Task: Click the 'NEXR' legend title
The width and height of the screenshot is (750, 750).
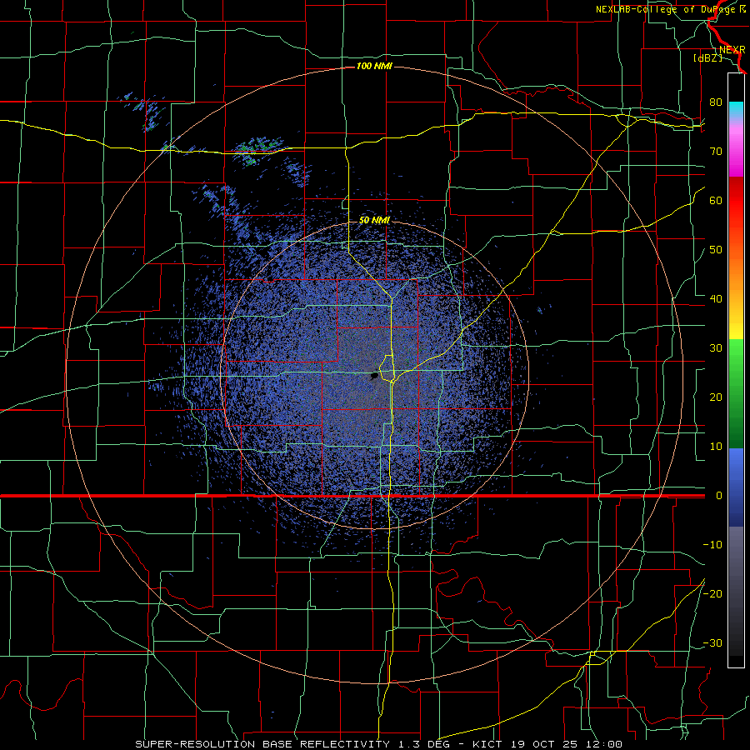Action: [x=732, y=50]
